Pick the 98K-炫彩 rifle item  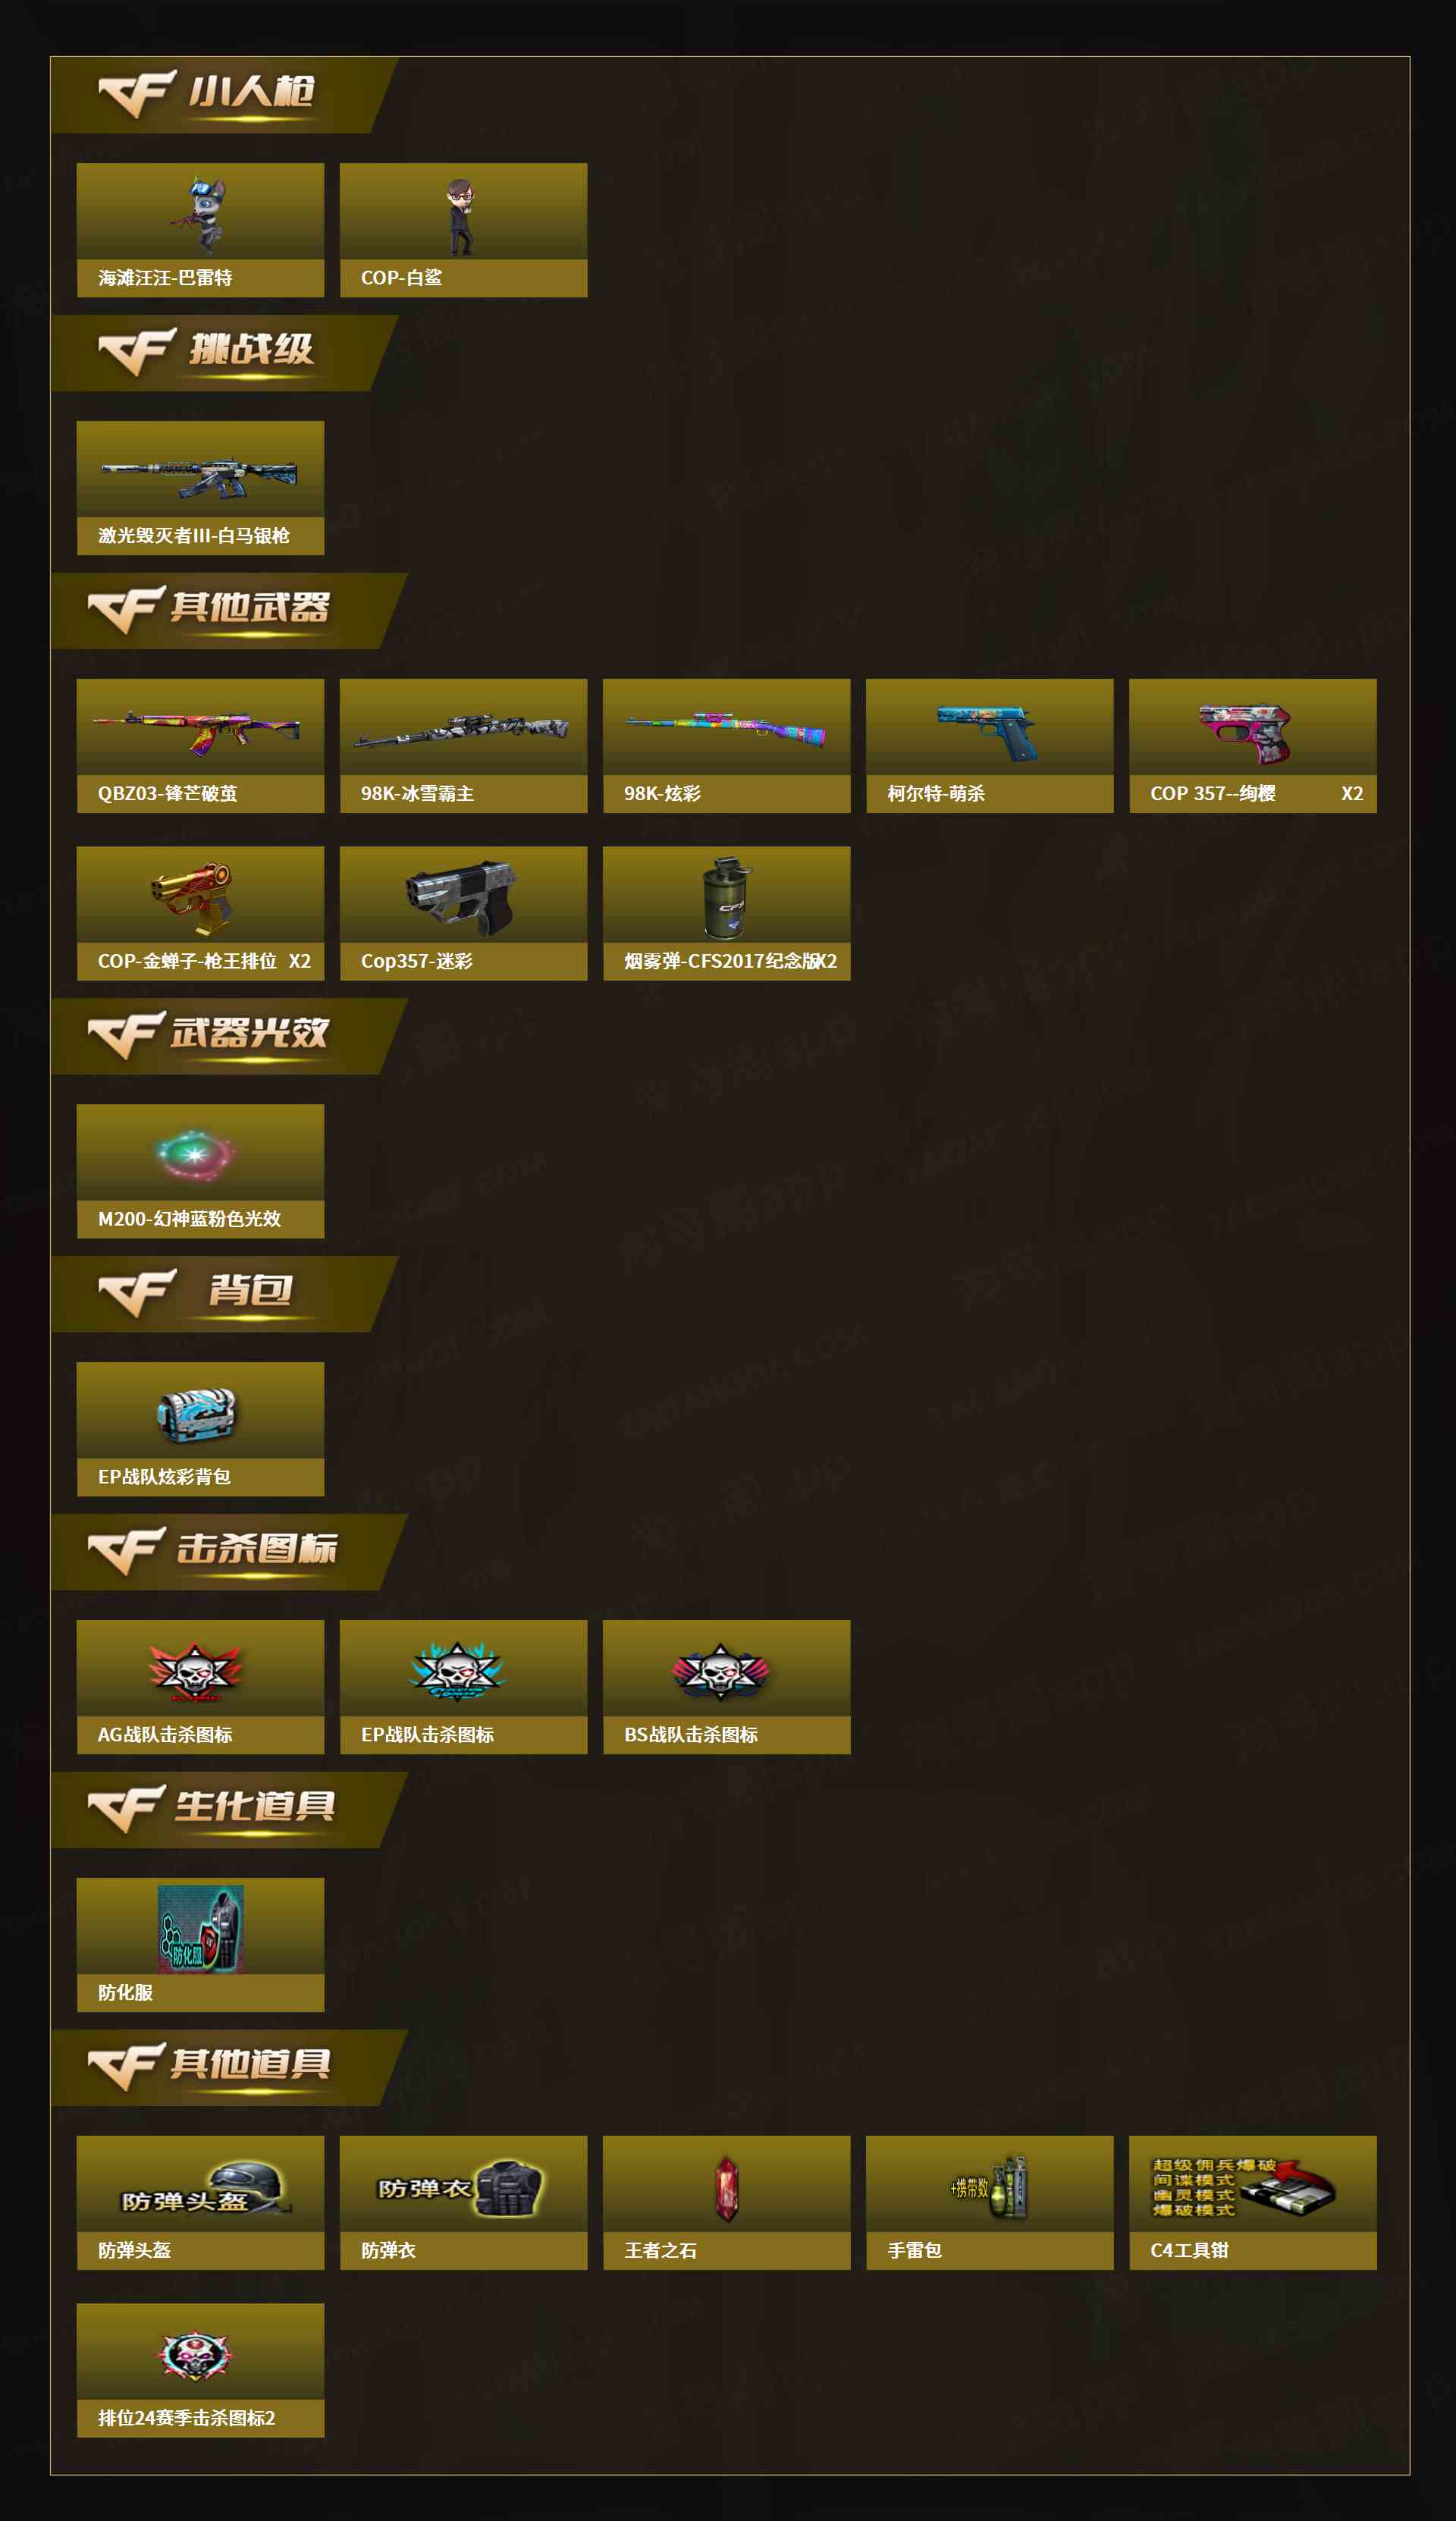pyautogui.click(x=726, y=746)
